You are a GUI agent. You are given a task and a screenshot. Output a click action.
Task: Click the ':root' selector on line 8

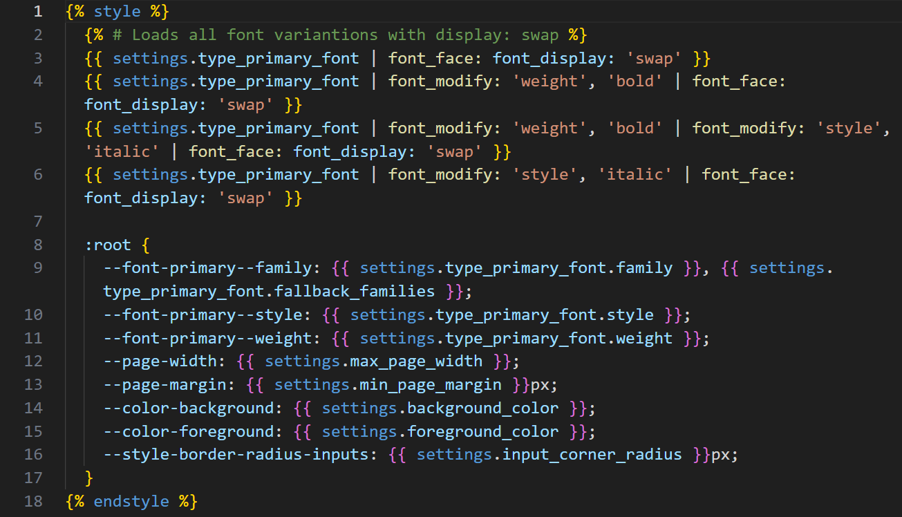pyautogui.click(x=108, y=245)
